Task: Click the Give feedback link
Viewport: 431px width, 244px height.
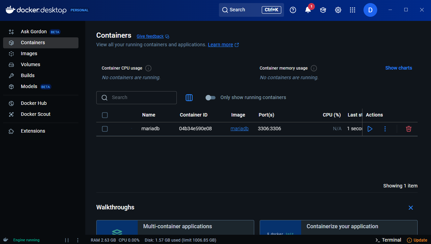Action: (x=153, y=36)
